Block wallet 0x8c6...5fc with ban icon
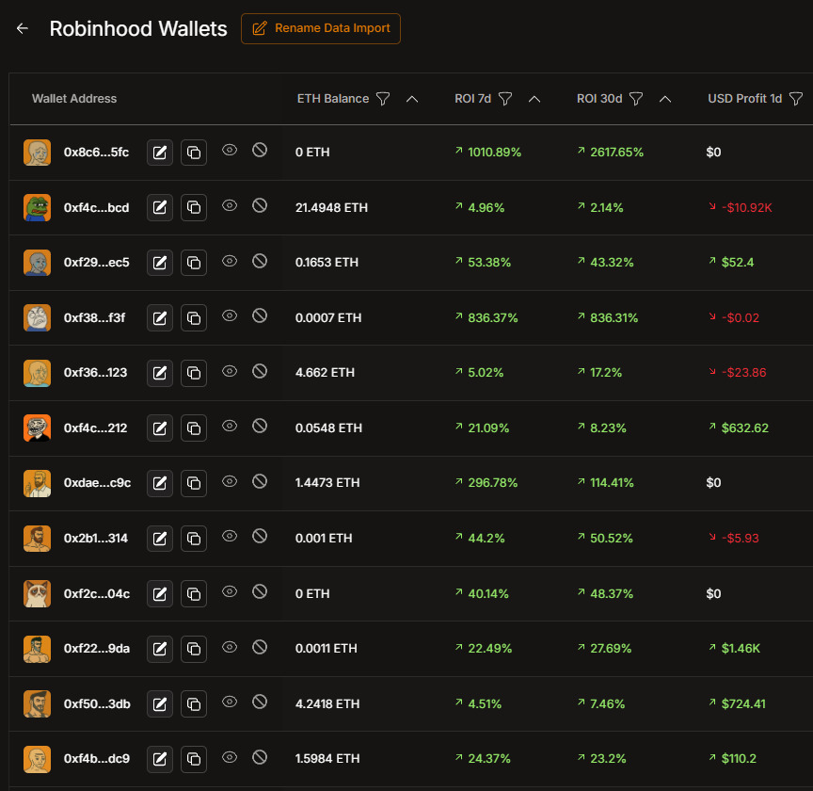 (x=260, y=151)
